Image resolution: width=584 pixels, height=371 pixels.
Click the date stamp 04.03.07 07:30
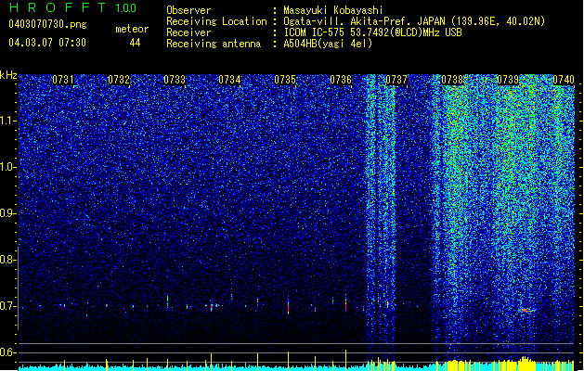47,43
